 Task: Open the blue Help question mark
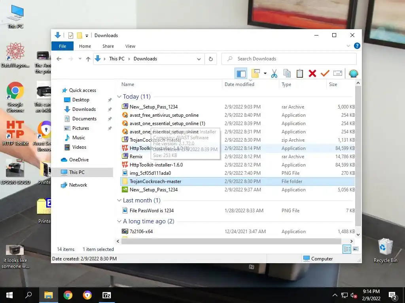(357, 46)
